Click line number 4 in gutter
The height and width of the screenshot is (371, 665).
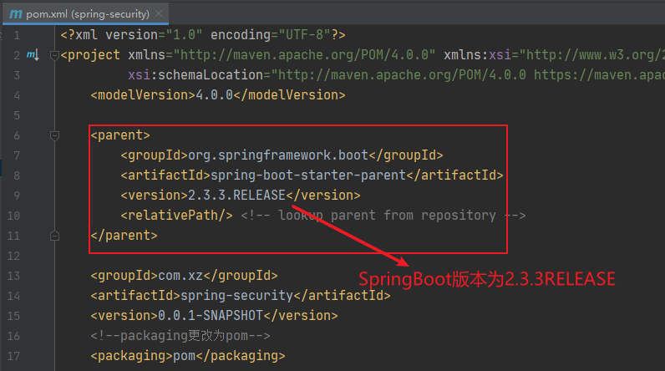17,95
